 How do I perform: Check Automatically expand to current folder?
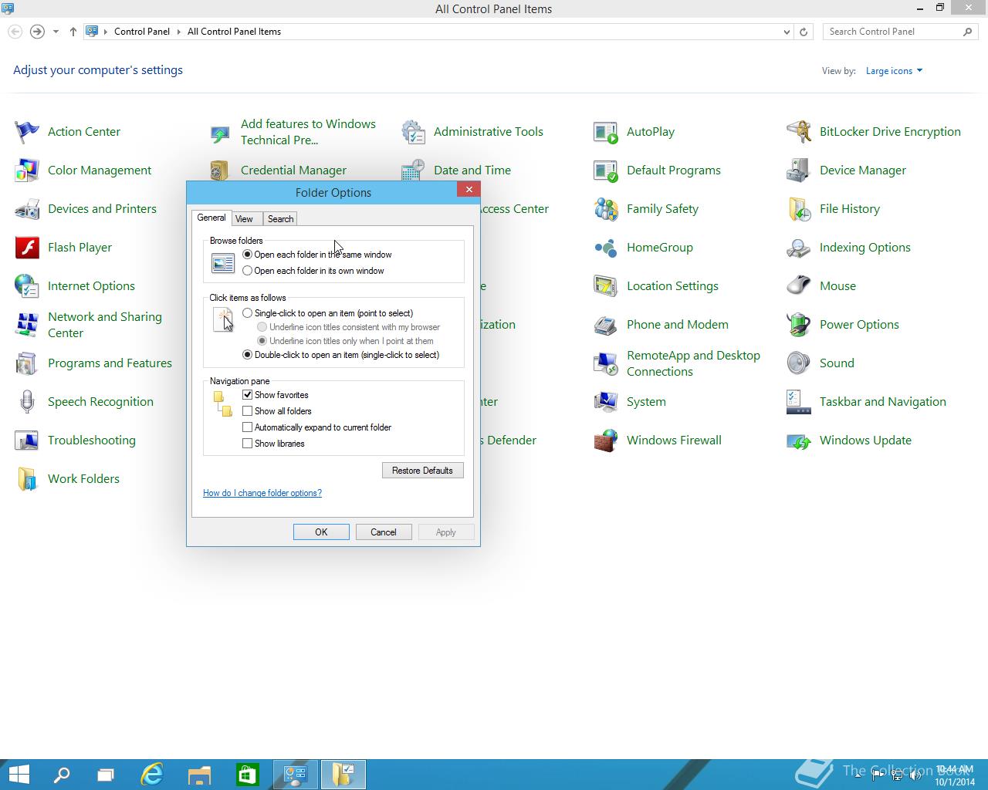tap(247, 427)
